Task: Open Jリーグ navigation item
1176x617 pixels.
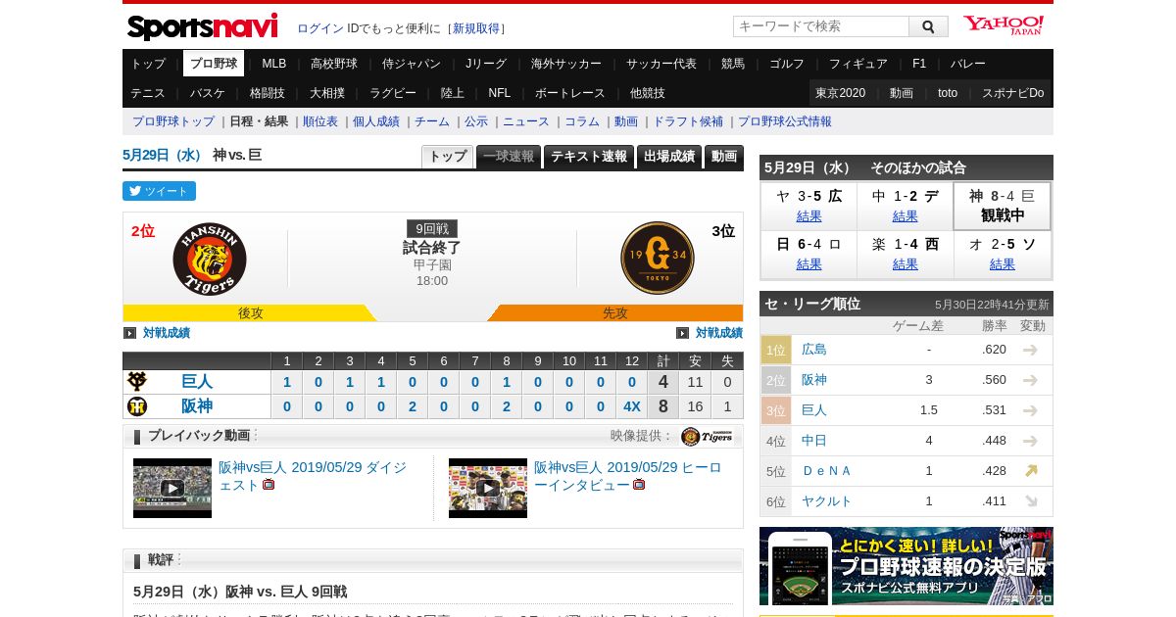Action: (486, 64)
